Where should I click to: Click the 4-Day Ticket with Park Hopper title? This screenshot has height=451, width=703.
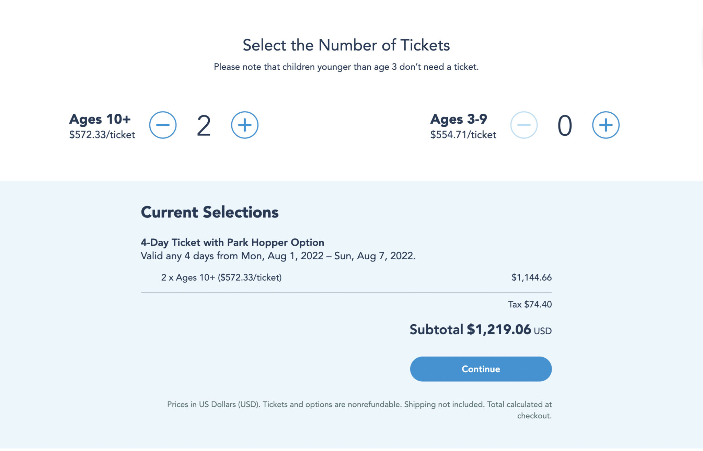(232, 243)
